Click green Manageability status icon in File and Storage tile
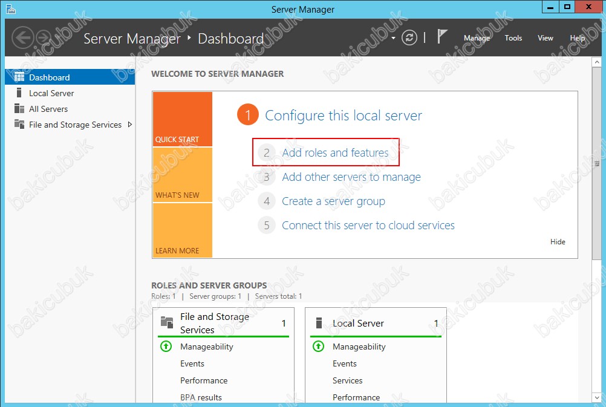 [166, 347]
